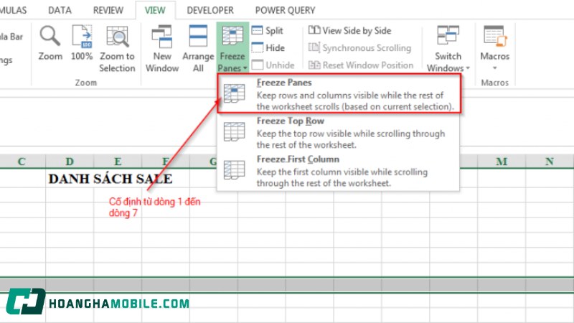Screen dimensions: 574x323
Task: Click the Hide window command
Action: tap(268, 47)
